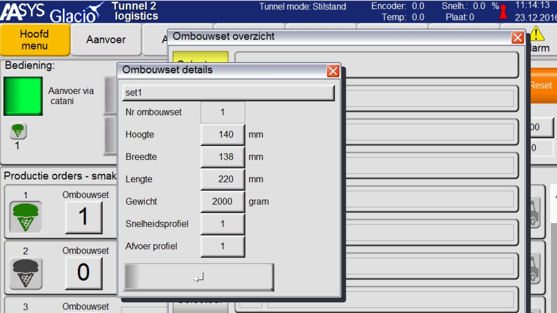
Task: Click Ombouwset number 0 button for order 2
Action: tap(84, 273)
